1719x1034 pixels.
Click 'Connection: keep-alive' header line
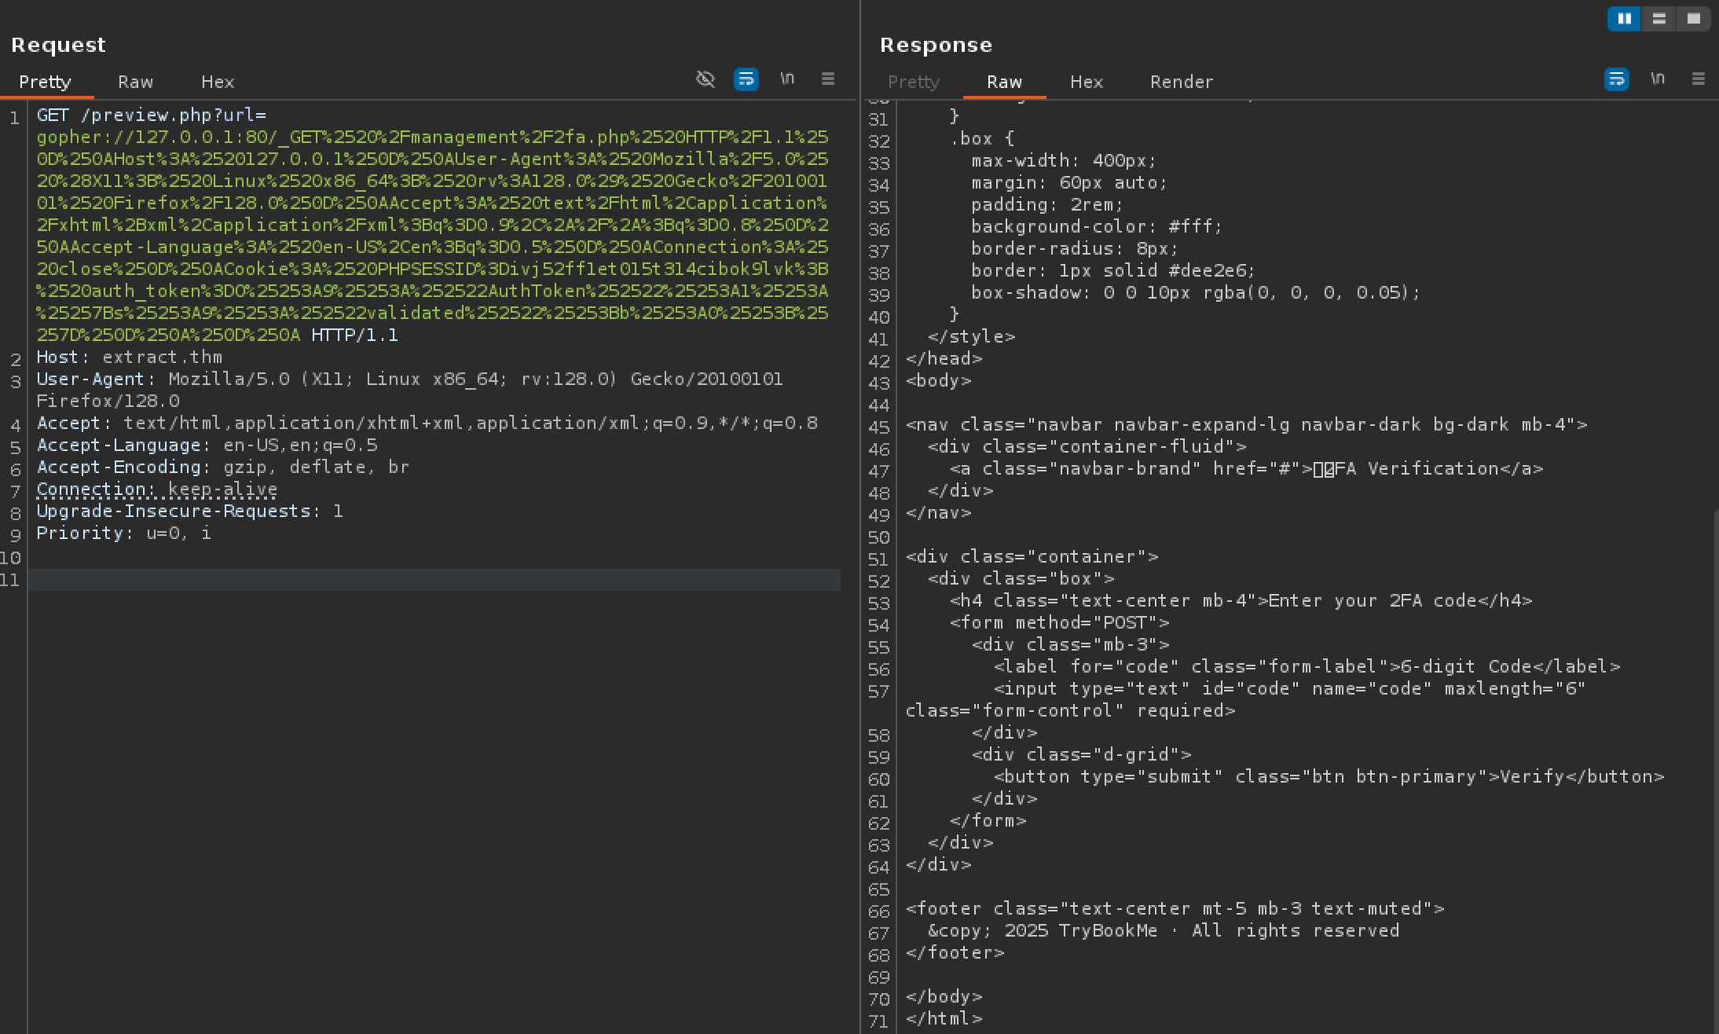[x=157, y=489]
